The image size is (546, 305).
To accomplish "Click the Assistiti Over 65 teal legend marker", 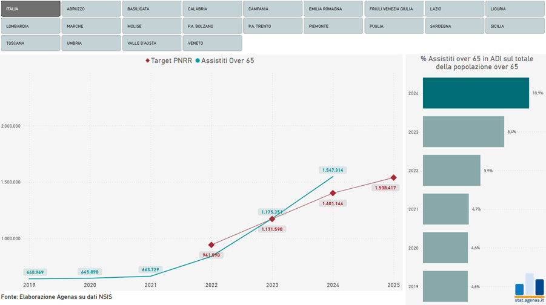I will 198,61.
